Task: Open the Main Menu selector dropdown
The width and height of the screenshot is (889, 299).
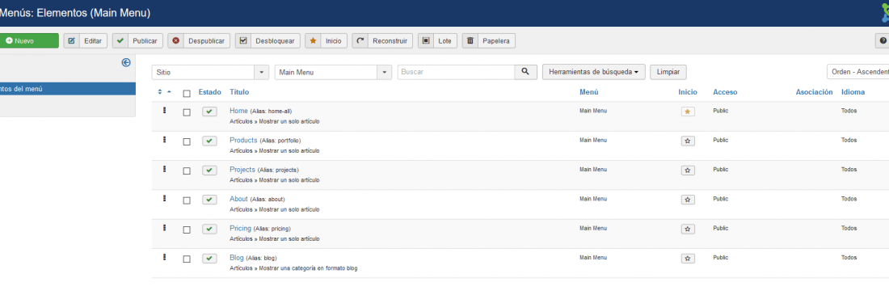Action: (333, 72)
